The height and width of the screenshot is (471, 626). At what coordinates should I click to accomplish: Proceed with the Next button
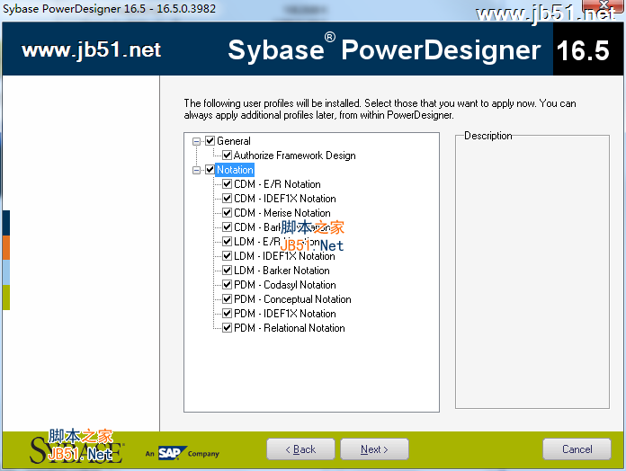pos(374,449)
